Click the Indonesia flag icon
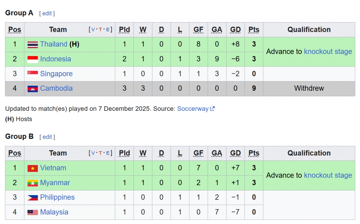 (x=33, y=59)
